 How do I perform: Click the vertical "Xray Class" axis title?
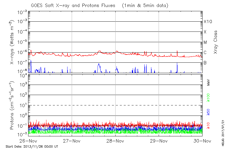[x=216, y=42]
